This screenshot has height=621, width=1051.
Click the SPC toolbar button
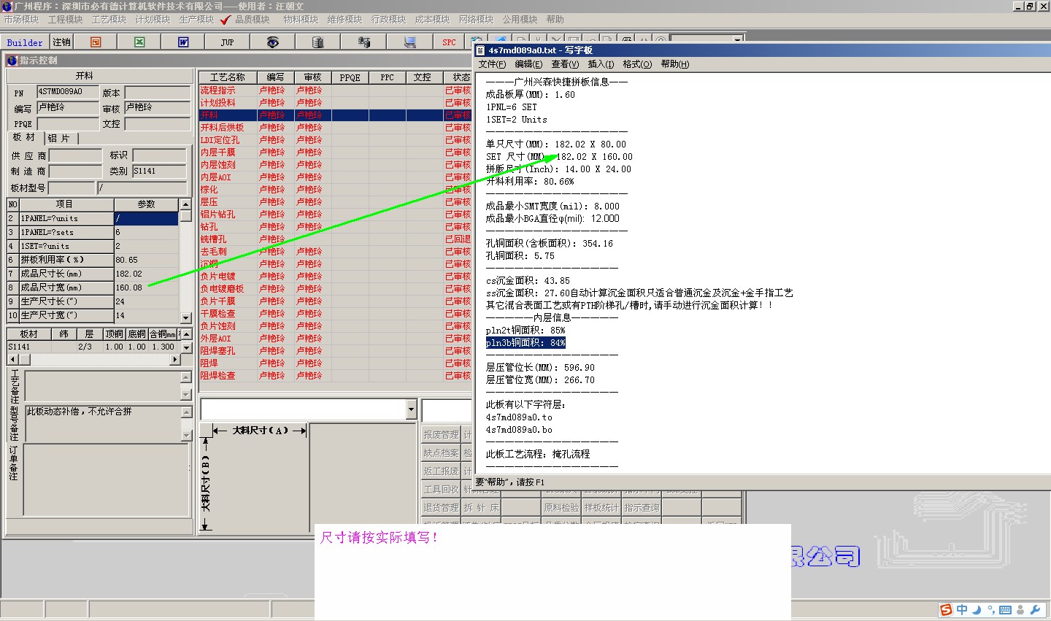tap(449, 42)
